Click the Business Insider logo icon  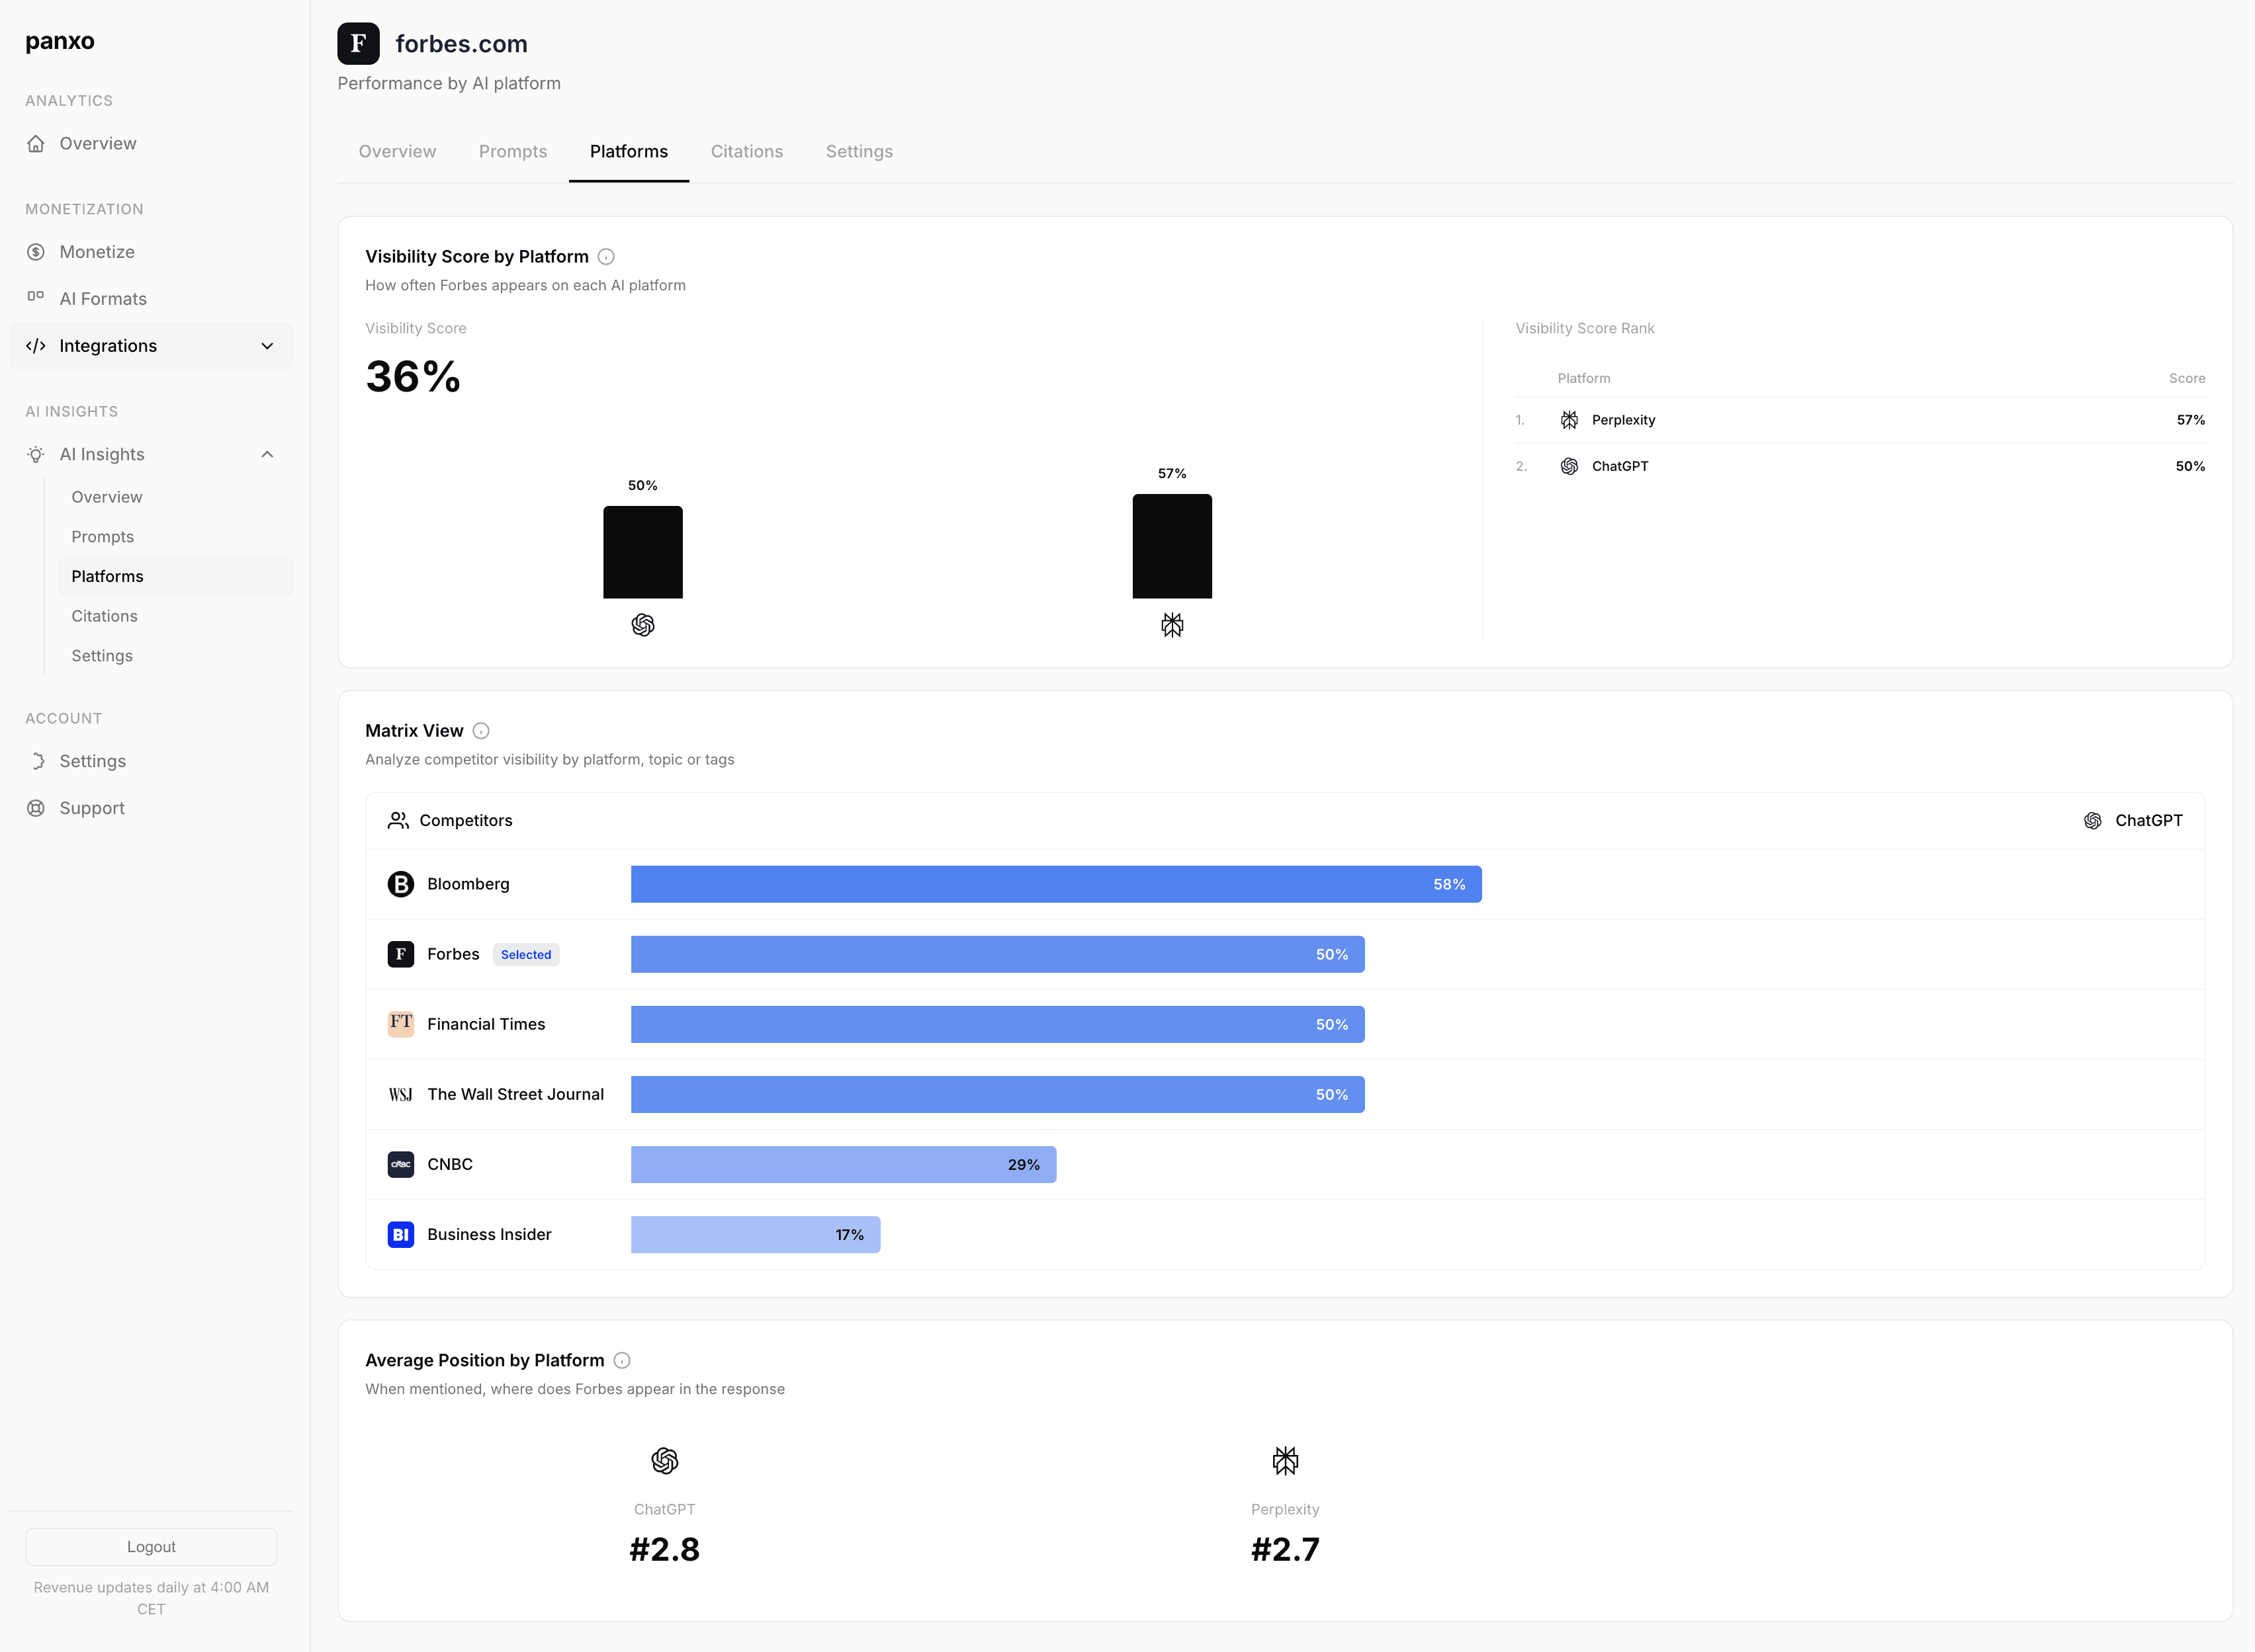tap(400, 1234)
